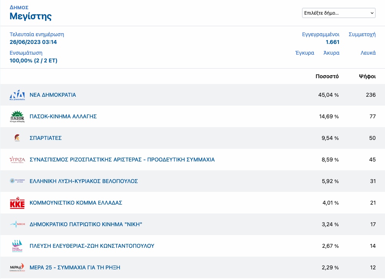The width and height of the screenshot is (385, 279).
Task: Open the ΝΕΑ ΔΗΜΟΚΡΑΤΙΑ party link
Action: pos(53,95)
